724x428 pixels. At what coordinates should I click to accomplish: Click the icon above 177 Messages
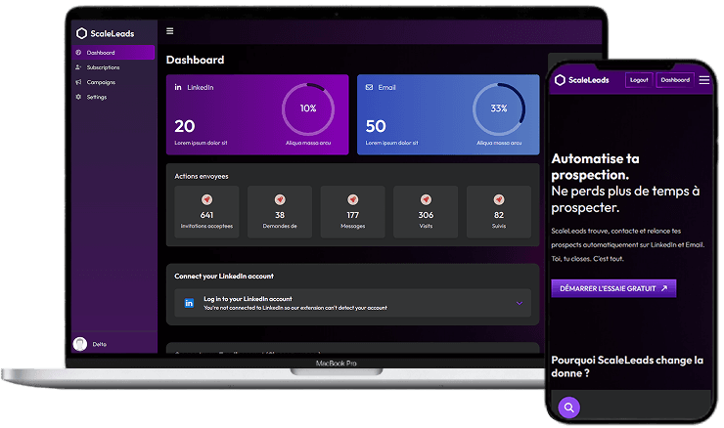tap(353, 199)
